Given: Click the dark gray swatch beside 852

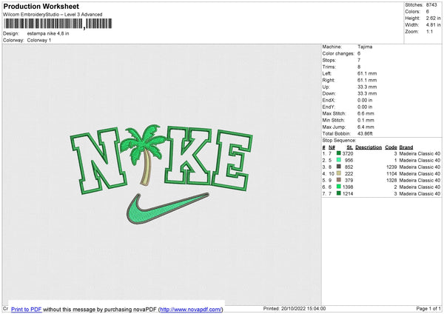Looking at the screenshot, I should tap(339, 167).
